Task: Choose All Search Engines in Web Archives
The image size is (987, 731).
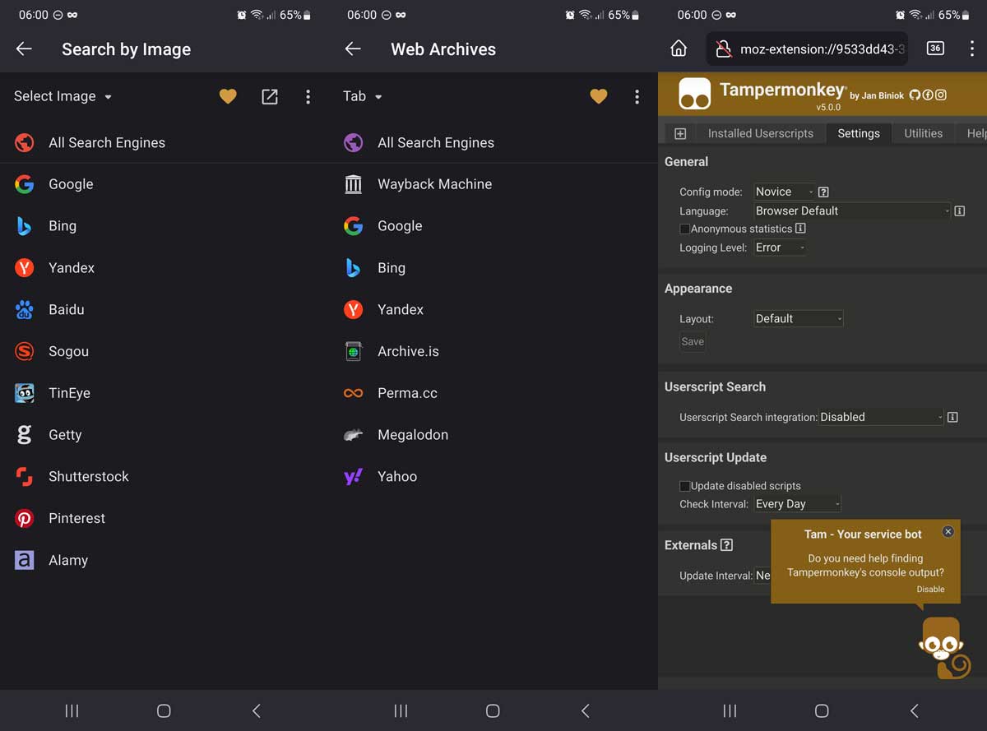Action: coord(493,142)
